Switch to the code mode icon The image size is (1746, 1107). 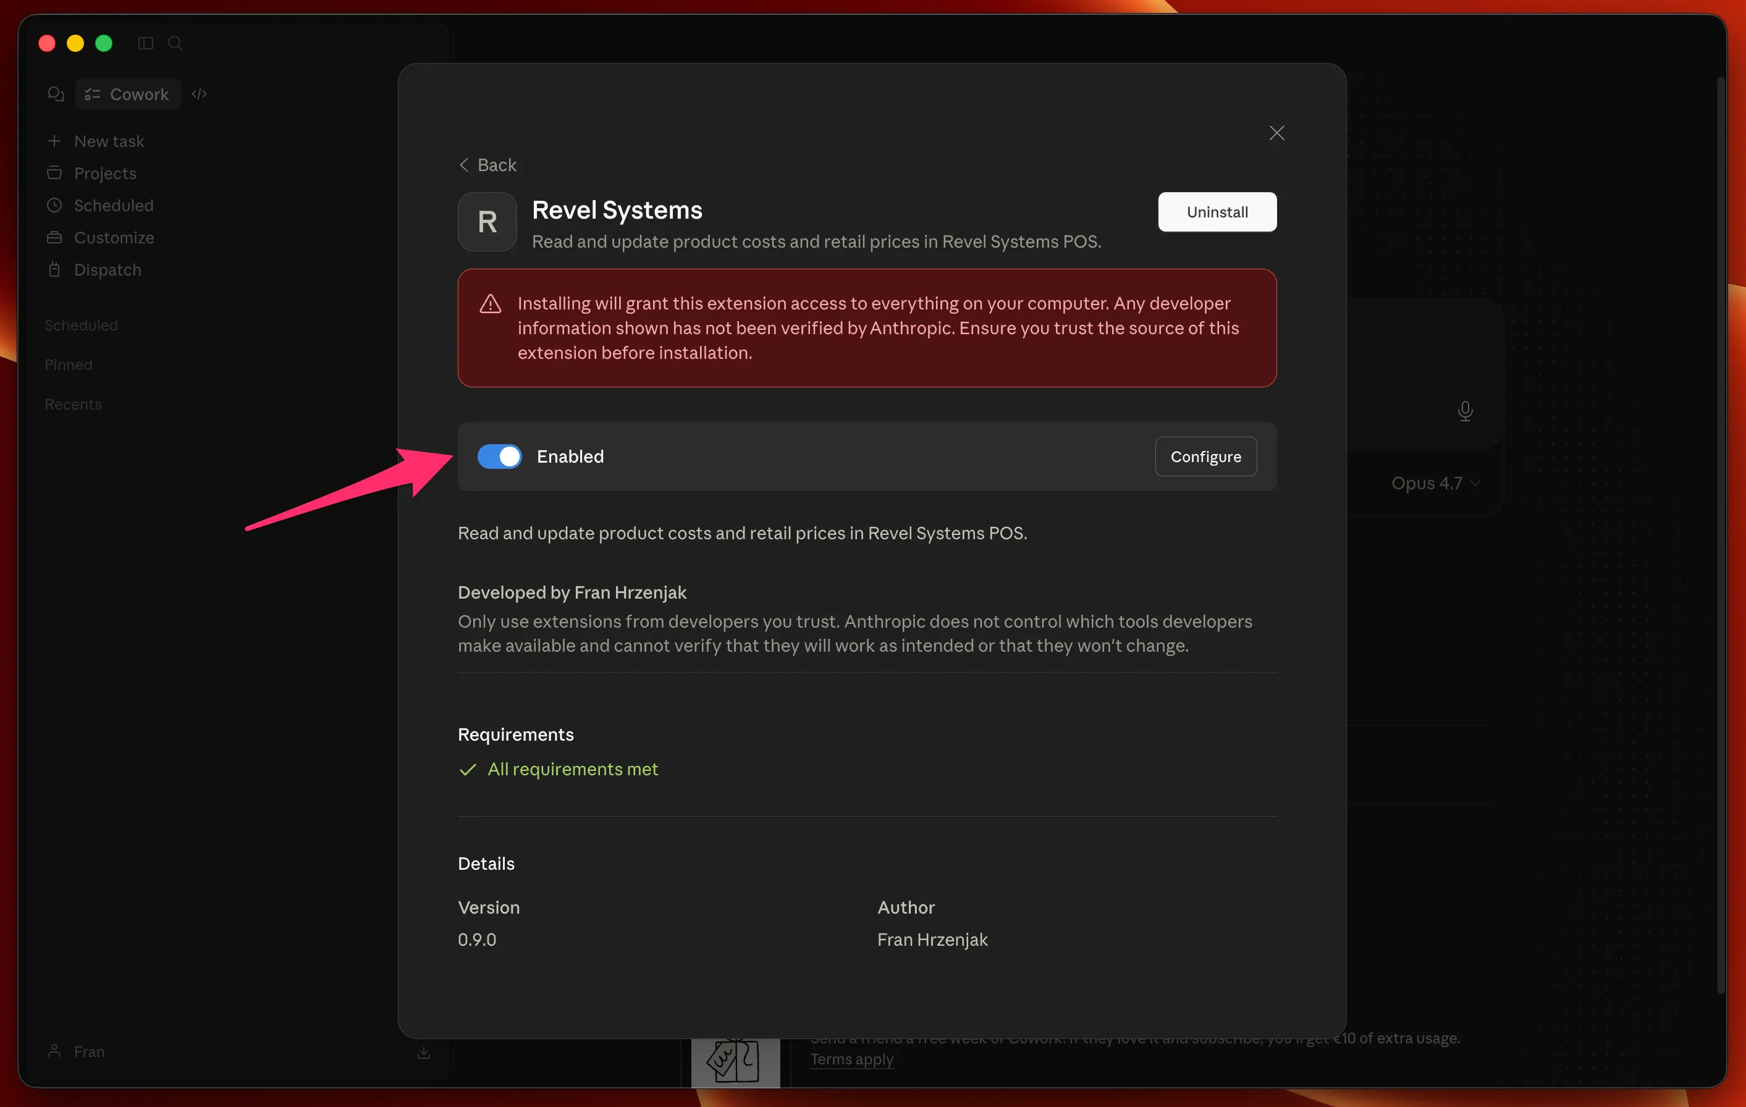(200, 95)
